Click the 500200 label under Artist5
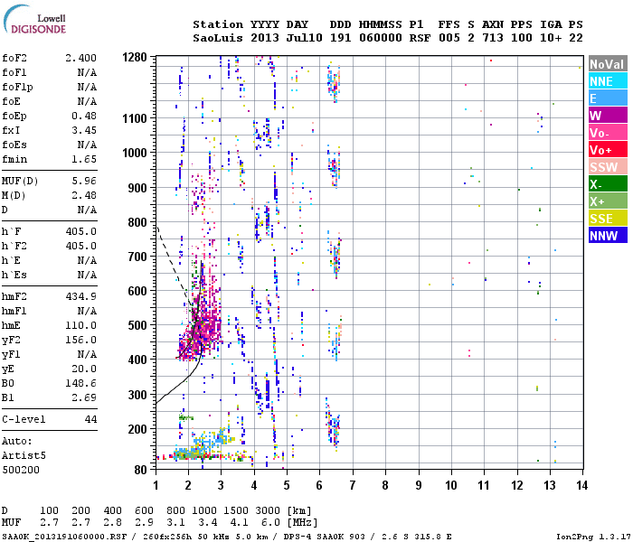 [x=21, y=470]
